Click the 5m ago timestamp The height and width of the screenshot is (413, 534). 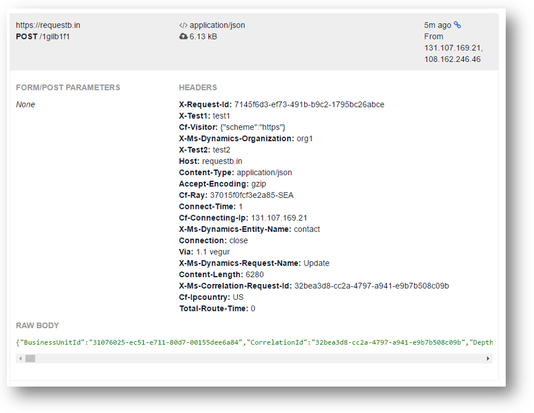(x=438, y=25)
